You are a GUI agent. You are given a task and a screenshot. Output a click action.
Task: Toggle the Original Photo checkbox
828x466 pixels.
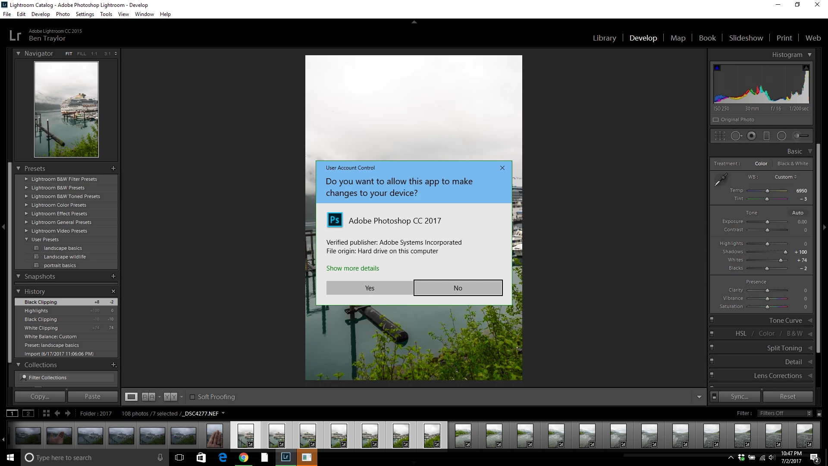pyautogui.click(x=716, y=120)
